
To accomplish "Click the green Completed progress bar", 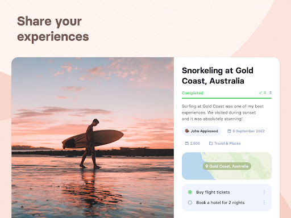I will click(227, 98).
